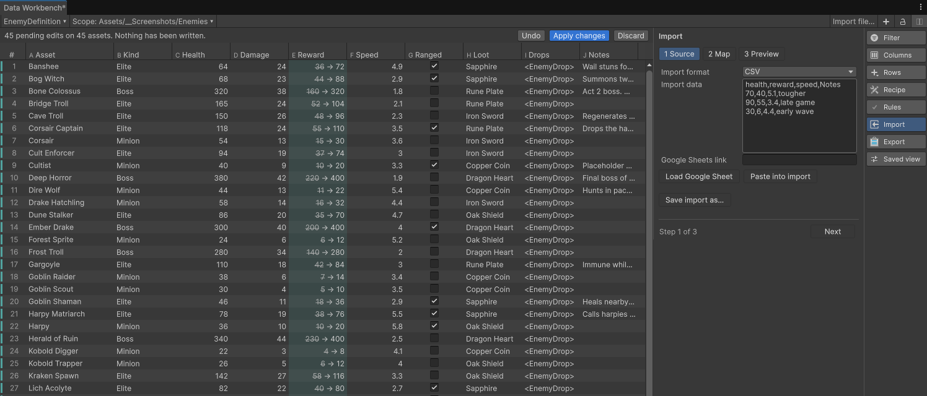Viewport: 927px width, 396px height.
Task: Toggle the side panel layout icon
Action: pyautogui.click(x=919, y=22)
